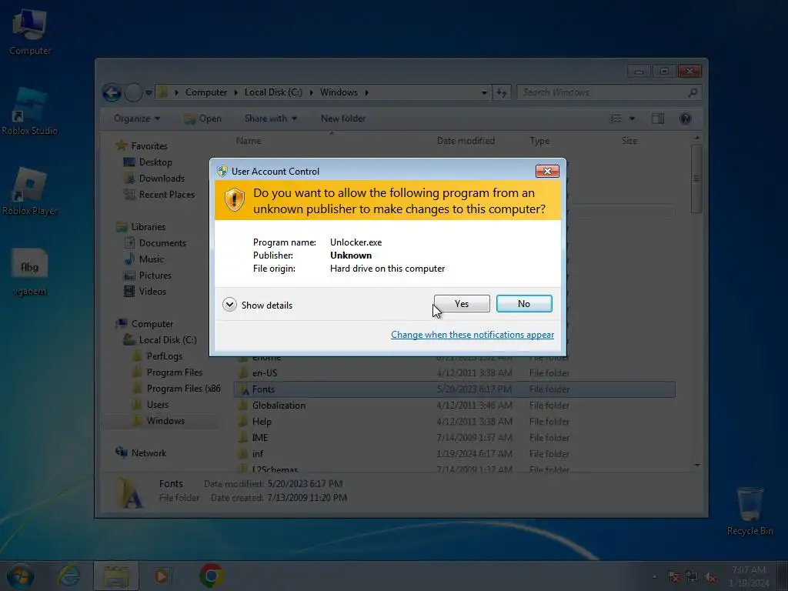Click the UAC shield warning icon

coord(234,200)
